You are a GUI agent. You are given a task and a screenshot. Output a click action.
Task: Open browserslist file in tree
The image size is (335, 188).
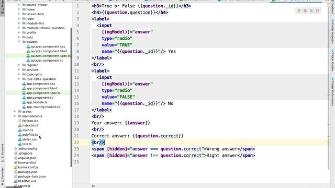27,162
